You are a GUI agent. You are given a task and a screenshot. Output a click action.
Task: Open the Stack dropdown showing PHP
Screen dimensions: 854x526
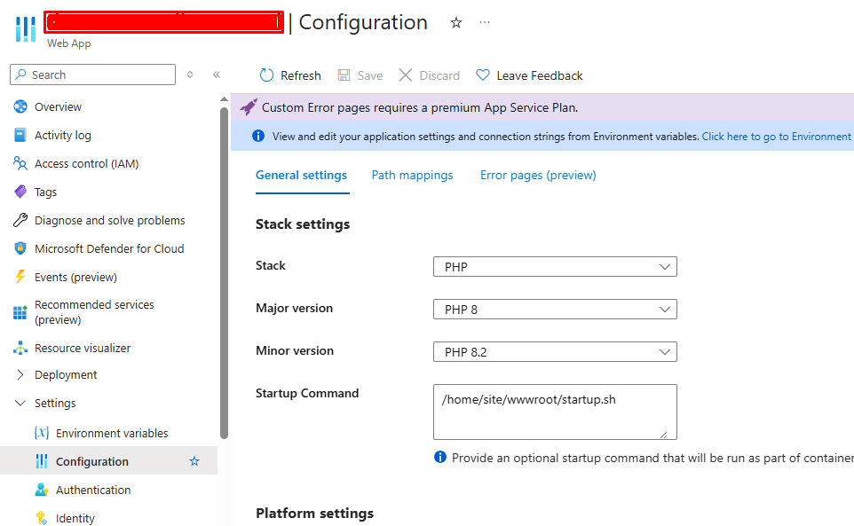pos(555,266)
